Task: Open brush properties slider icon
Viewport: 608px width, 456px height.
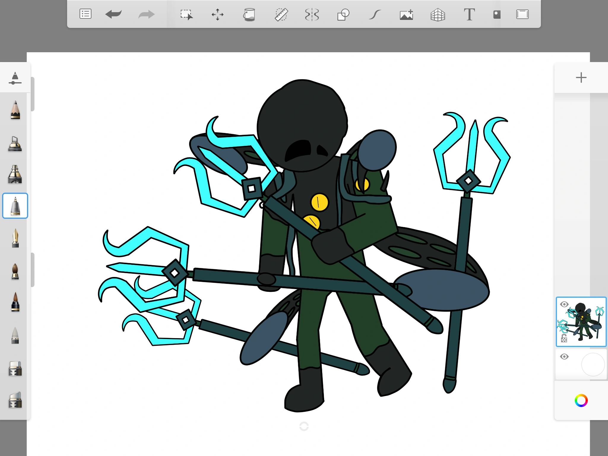Action: pyautogui.click(x=15, y=78)
